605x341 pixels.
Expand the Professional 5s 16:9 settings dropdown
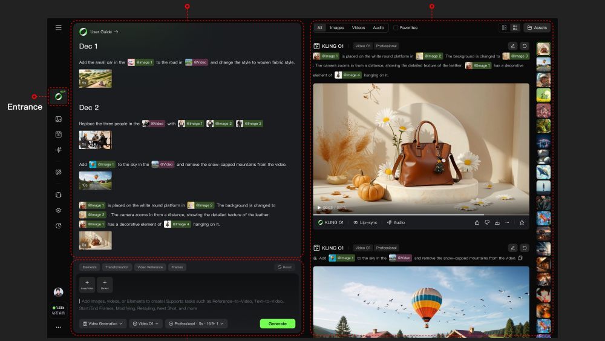pos(197,323)
